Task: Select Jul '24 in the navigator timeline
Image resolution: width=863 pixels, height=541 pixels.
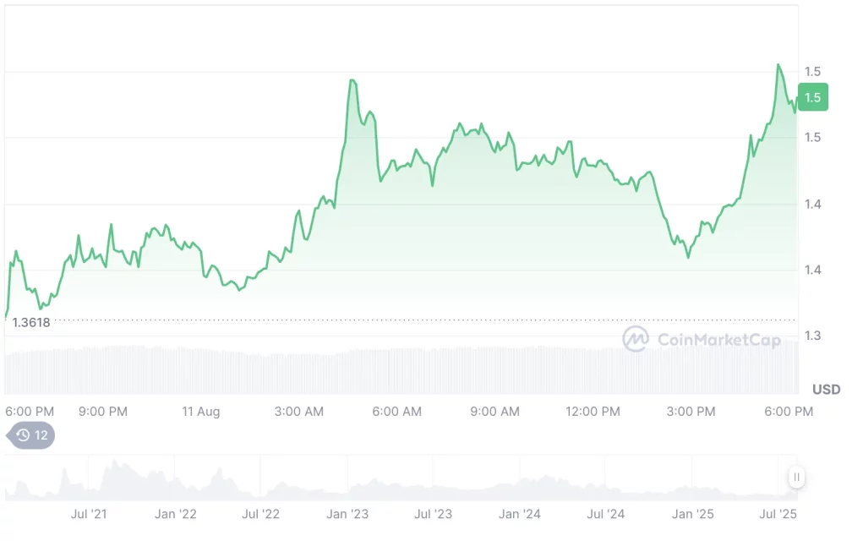Action: 605,514
